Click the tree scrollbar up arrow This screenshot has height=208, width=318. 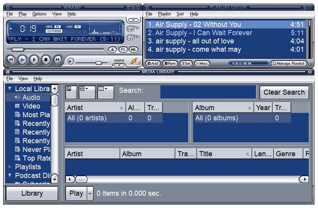[55, 89]
